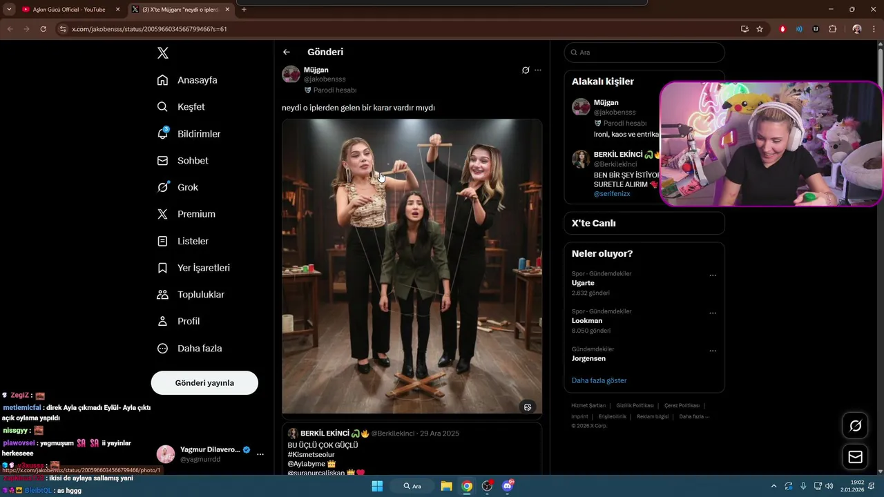Click Daha fazla göster link
The image size is (884, 497).
pos(599,380)
